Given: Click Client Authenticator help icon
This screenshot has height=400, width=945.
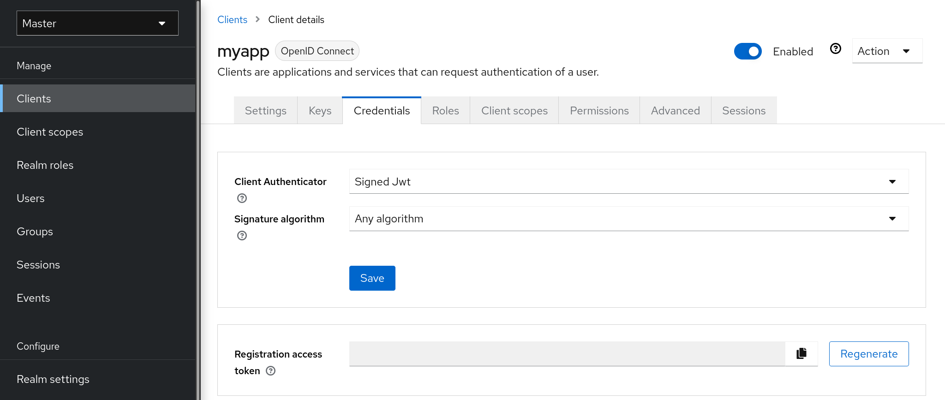Looking at the screenshot, I should 242,198.
